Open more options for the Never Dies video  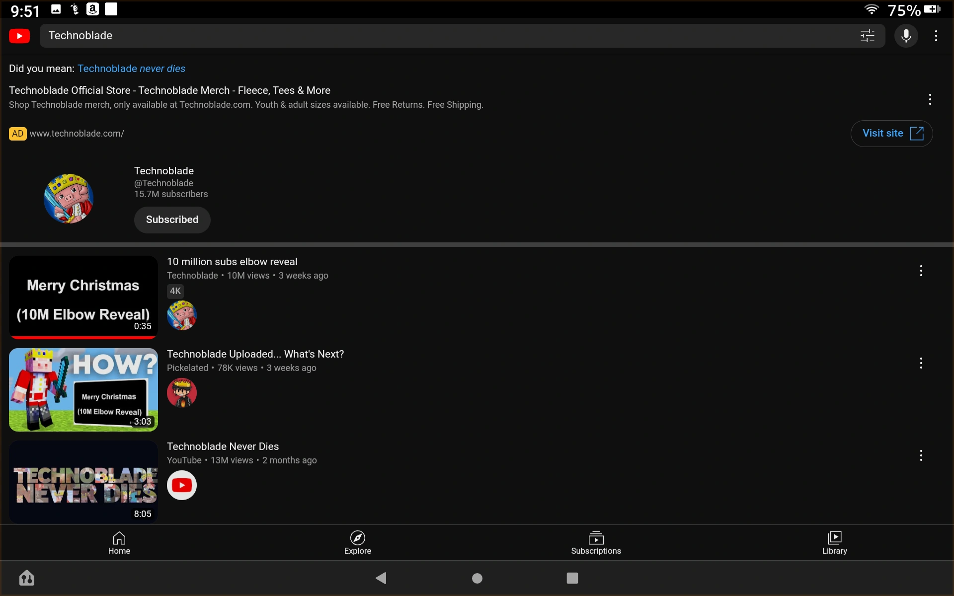921,455
